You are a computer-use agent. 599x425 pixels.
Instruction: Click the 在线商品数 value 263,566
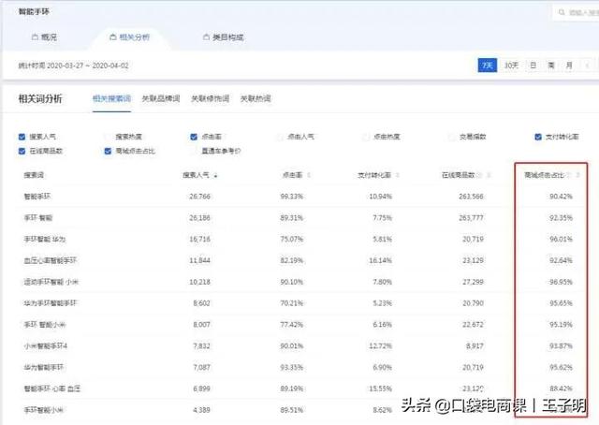(471, 197)
